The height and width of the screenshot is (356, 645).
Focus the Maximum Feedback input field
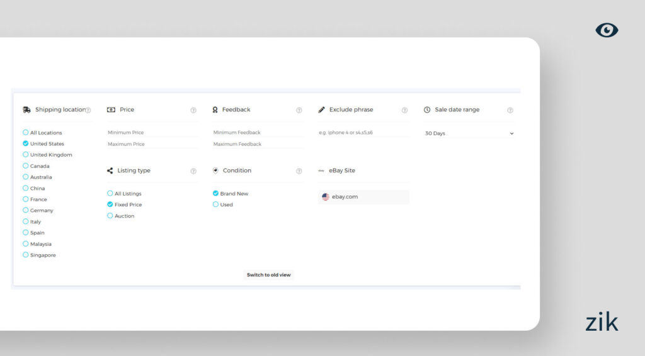(x=258, y=144)
